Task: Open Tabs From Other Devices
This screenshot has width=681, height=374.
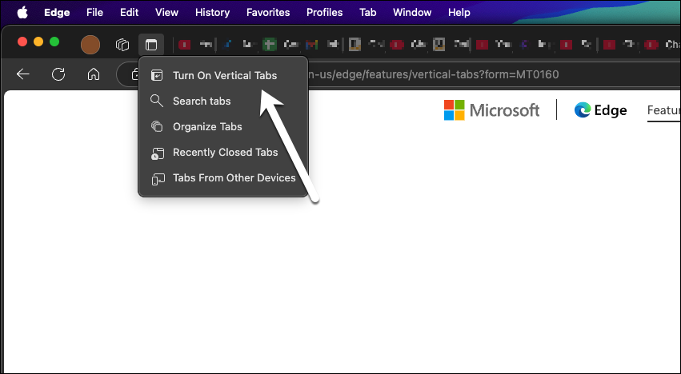Action: (223, 178)
